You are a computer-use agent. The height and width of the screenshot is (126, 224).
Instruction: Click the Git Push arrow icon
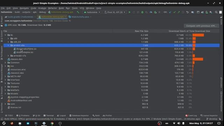[x=179, y=12]
